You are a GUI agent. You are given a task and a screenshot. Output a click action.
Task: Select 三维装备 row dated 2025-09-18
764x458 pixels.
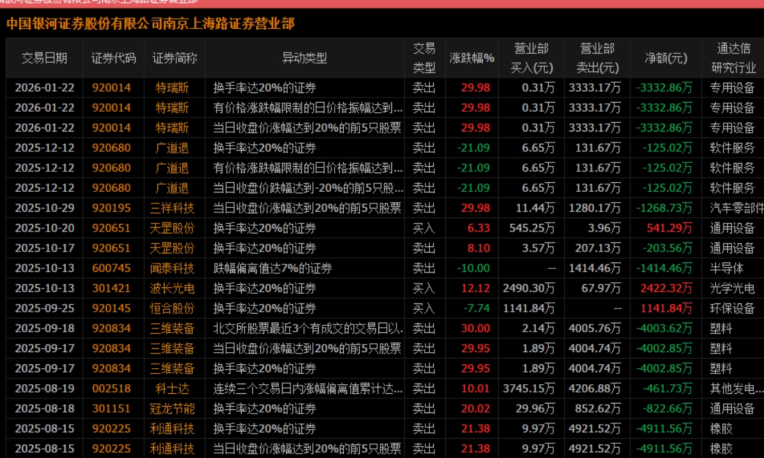pyautogui.click(x=385, y=328)
